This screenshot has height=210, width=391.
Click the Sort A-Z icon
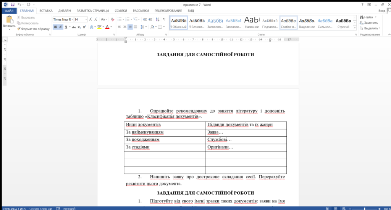pos(157,19)
